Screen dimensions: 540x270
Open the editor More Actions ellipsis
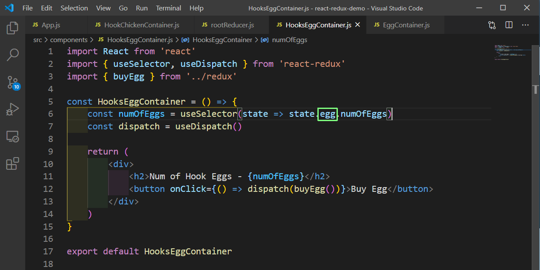coord(526,25)
